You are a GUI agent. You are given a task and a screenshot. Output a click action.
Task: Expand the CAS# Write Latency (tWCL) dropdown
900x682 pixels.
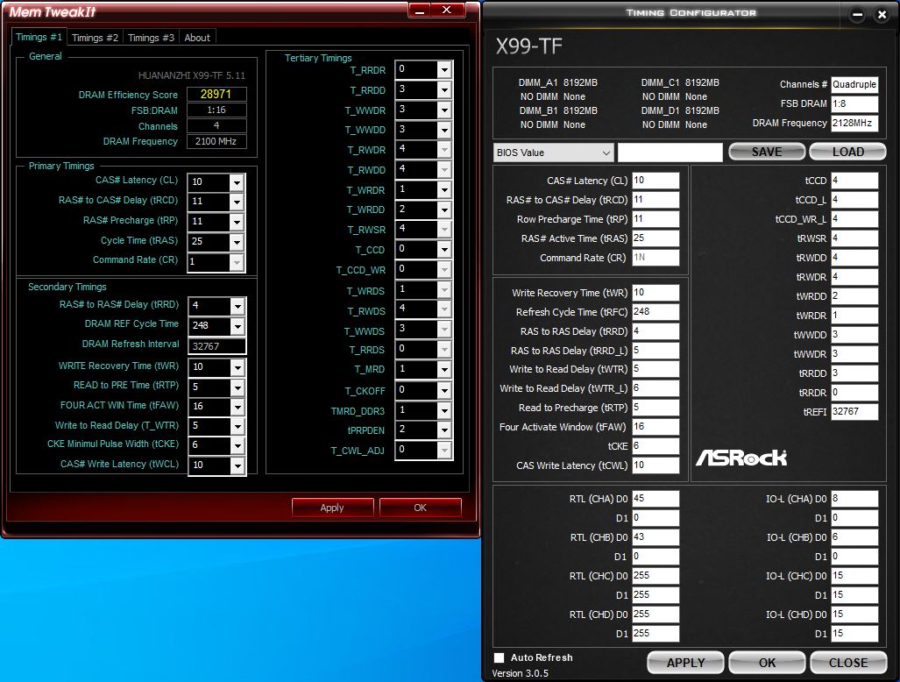237,466
